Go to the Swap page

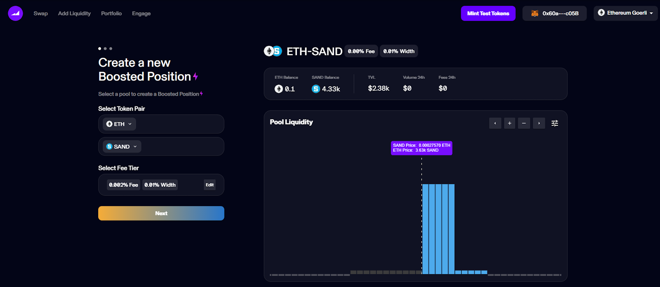pos(41,14)
